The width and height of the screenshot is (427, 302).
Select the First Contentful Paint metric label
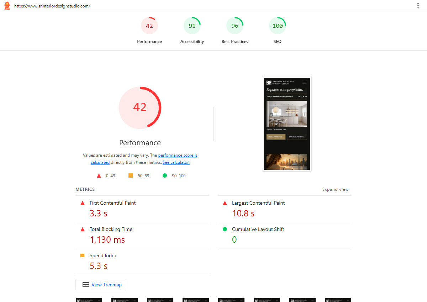[x=113, y=203]
